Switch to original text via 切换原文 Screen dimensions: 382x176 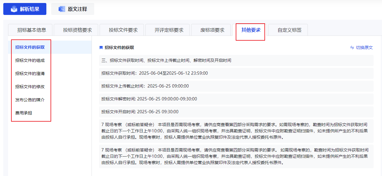362,48
